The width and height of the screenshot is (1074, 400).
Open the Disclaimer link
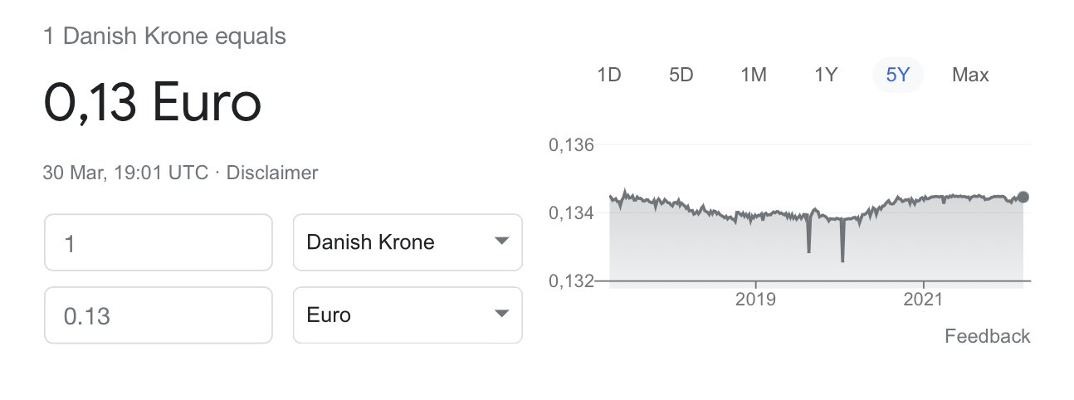click(x=272, y=173)
